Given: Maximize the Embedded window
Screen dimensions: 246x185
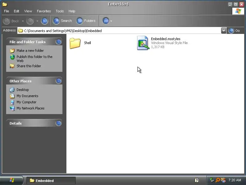Looking at the screenshot, I should [236, 4].
